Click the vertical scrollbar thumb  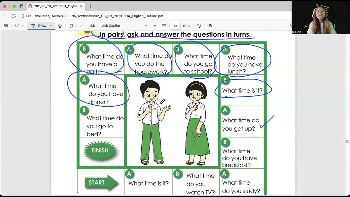coord(347,141)
